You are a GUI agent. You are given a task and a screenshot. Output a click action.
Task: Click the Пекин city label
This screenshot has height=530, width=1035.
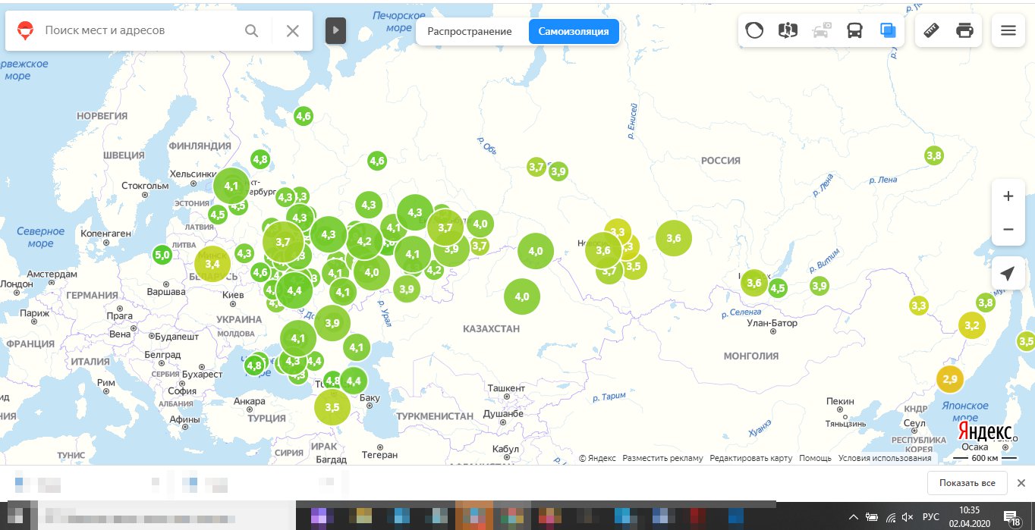[x=840, y=400]
